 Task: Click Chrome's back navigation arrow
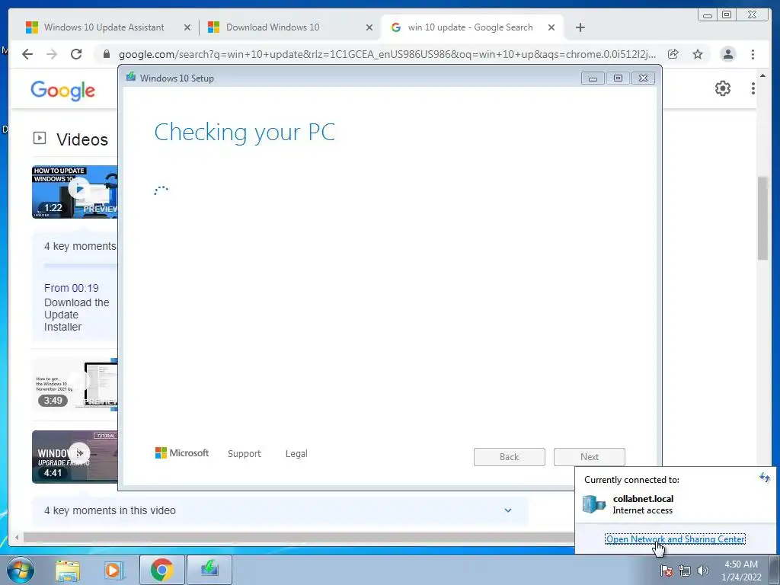click(27, 54)
